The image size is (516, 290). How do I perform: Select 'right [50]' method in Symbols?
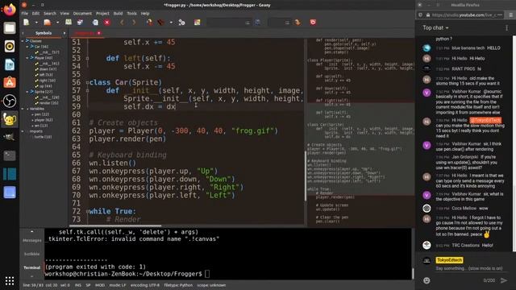(x=48, y=81)
